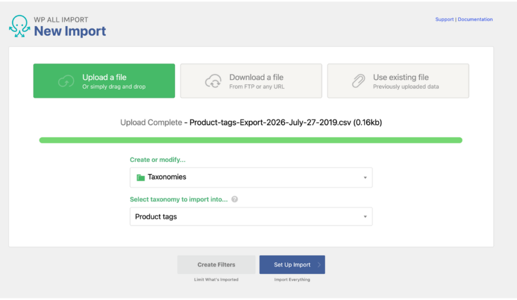
Task: Choose the Download a file option
Action: (x=251, y=81)
